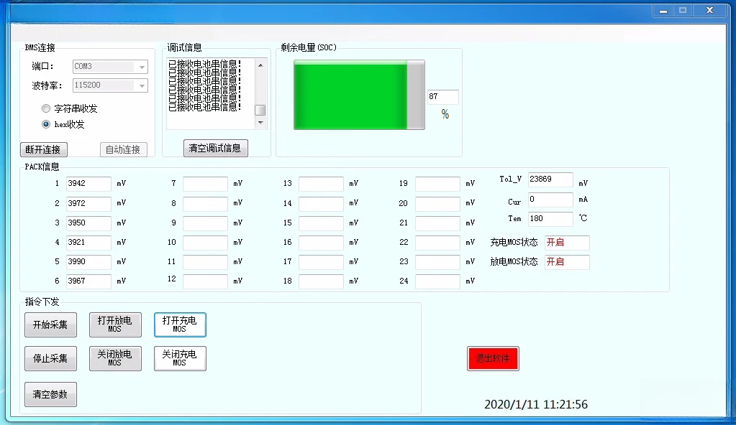The width and height of the screenshot is (736, 425).
Task: Click the empty cell 19 voltage field
Action: [x=437, y=184]
